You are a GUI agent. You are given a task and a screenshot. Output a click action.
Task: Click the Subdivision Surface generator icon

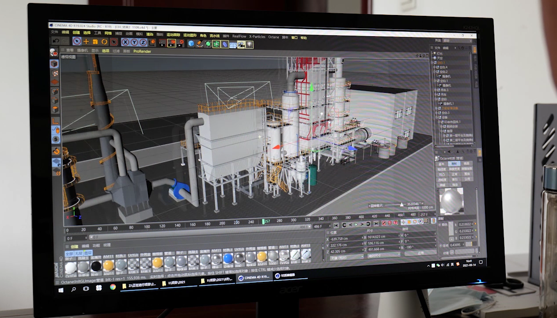click(208, 44)
